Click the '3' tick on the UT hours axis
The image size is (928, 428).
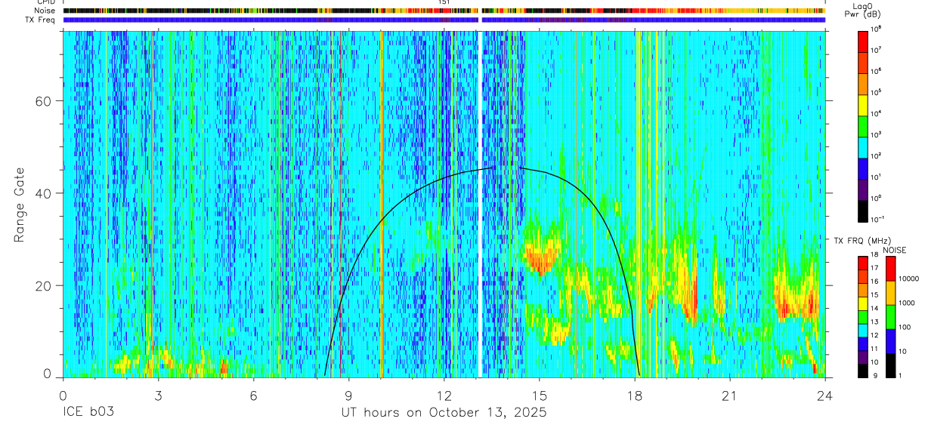(158, 395)
